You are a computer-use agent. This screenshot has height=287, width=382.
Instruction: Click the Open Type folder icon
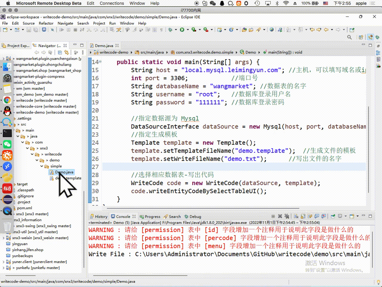coord(244,30)
